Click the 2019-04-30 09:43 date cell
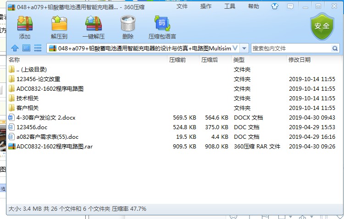Screen dimensions: 344x219 coord(312,118)
